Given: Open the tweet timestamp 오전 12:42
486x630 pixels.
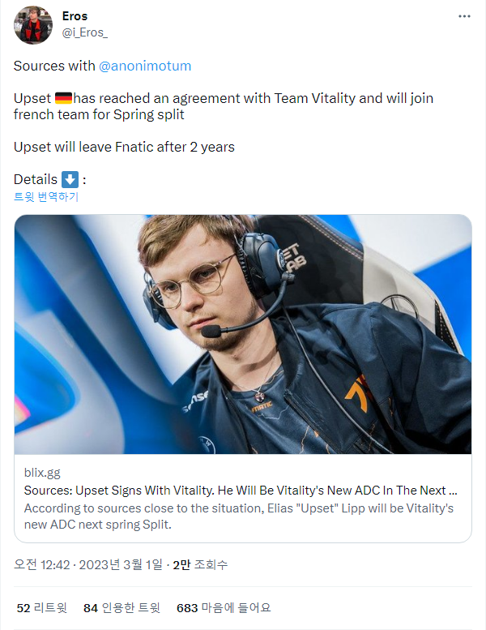Looking at the screenshot, I should click(42, 564).
